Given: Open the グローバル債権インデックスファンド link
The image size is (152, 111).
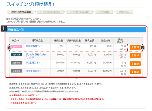Looking at the screenshot, I should [x=36, y=56].
